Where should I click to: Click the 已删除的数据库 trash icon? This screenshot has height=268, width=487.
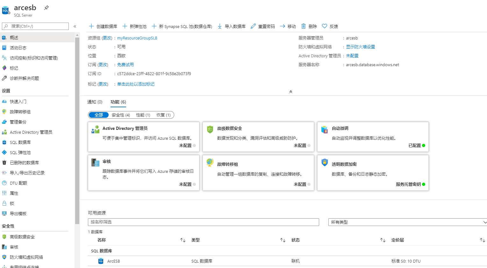(4, 163)
